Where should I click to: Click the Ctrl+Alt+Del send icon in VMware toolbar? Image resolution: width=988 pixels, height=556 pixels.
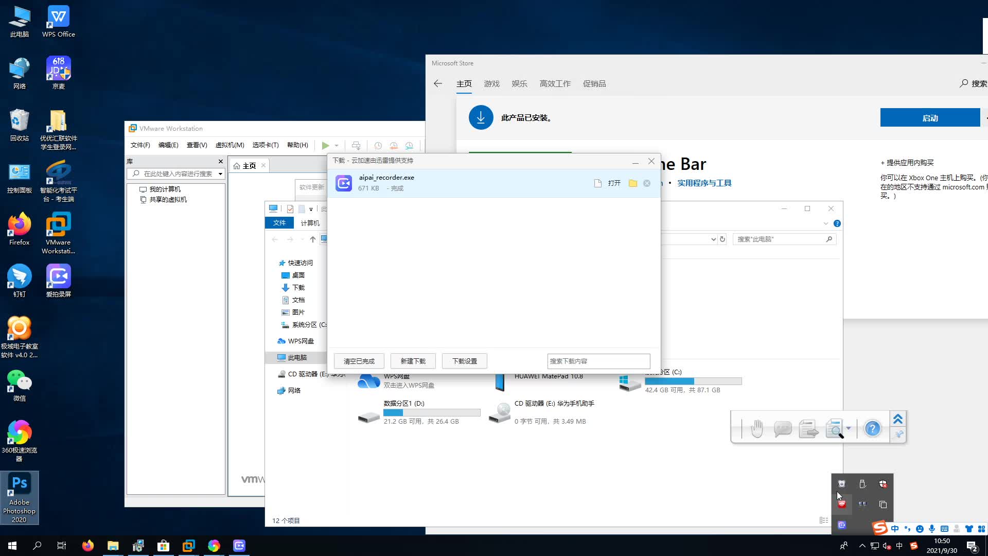pos(356,146)
